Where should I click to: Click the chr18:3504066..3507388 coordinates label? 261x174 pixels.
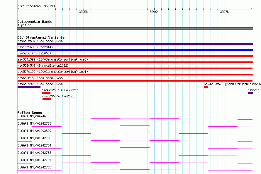pyautogui.click(x=37, y=6)
